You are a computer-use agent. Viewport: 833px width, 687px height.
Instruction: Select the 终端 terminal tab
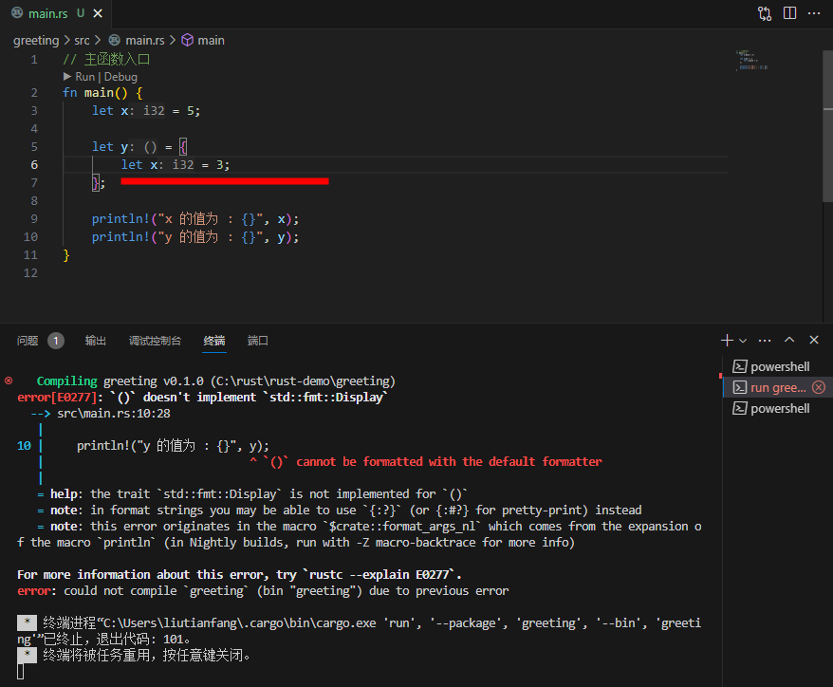coord(214,341)
